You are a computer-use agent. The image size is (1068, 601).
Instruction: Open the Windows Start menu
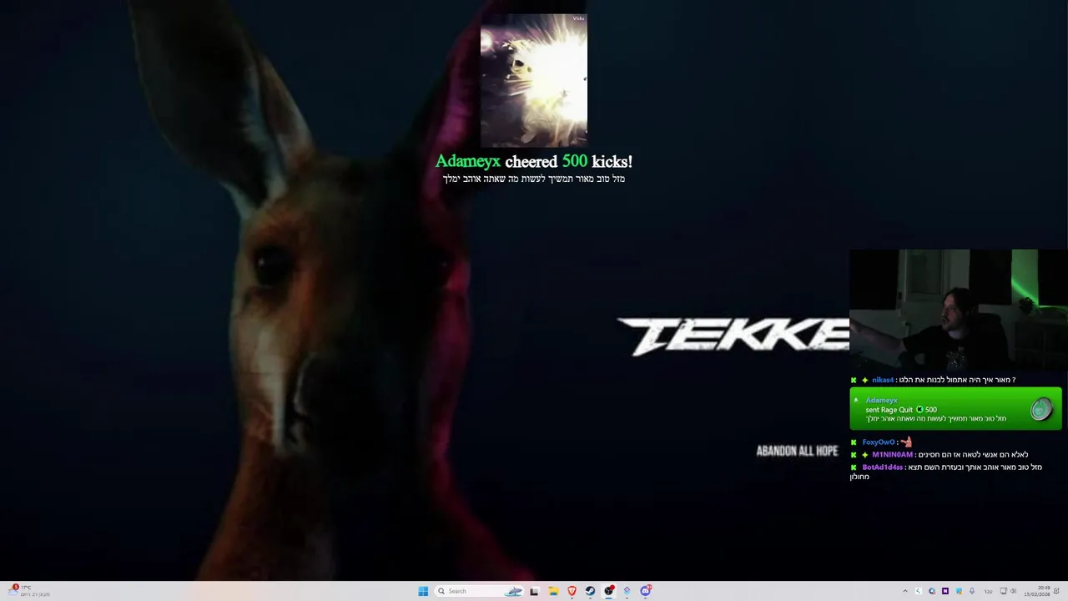[423, 591]
